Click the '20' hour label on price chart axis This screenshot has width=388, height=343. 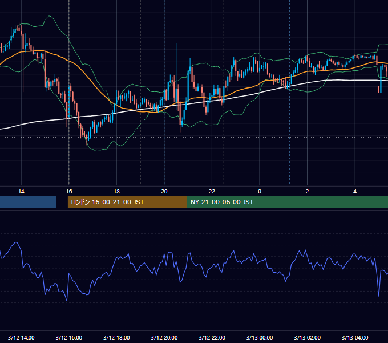point(164,192)
